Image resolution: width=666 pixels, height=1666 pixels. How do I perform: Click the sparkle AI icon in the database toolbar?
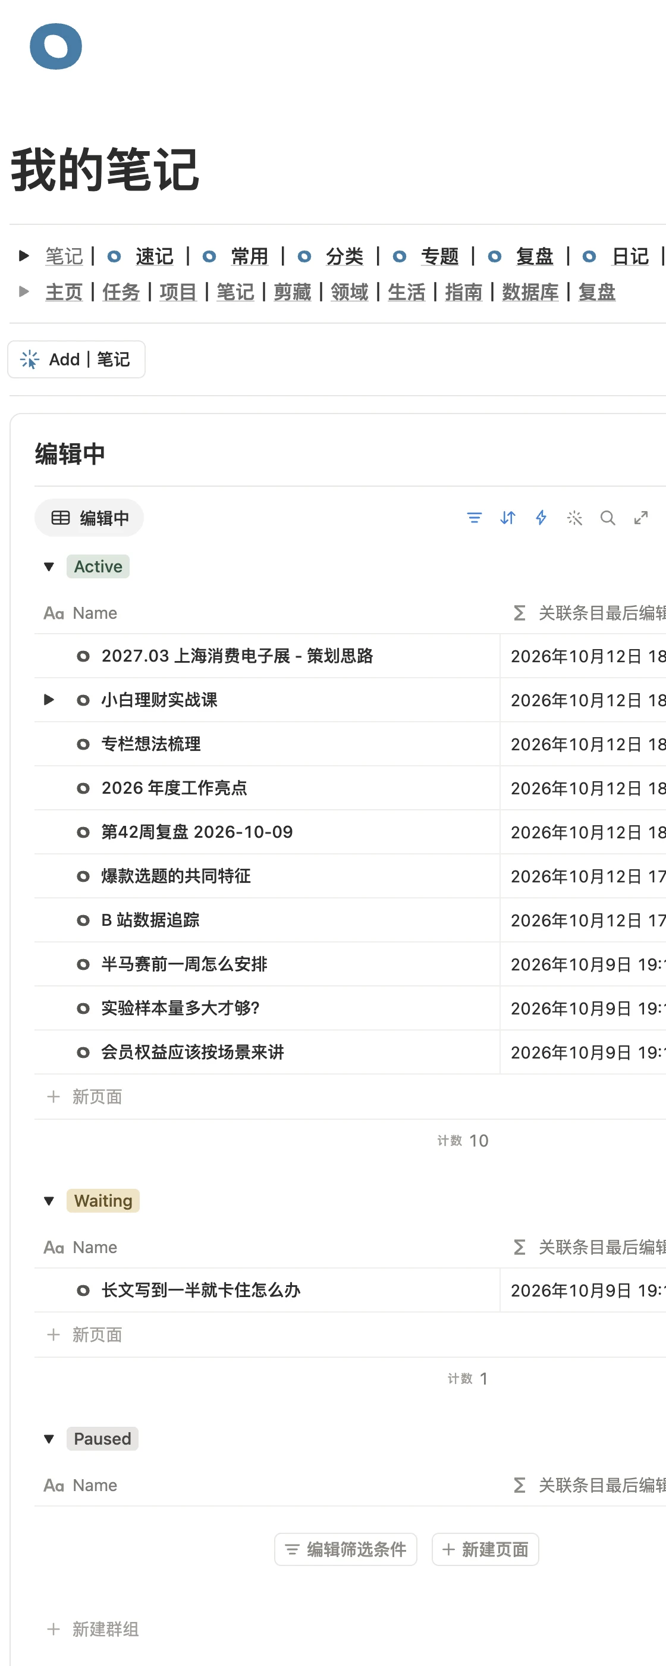[574, 518]
